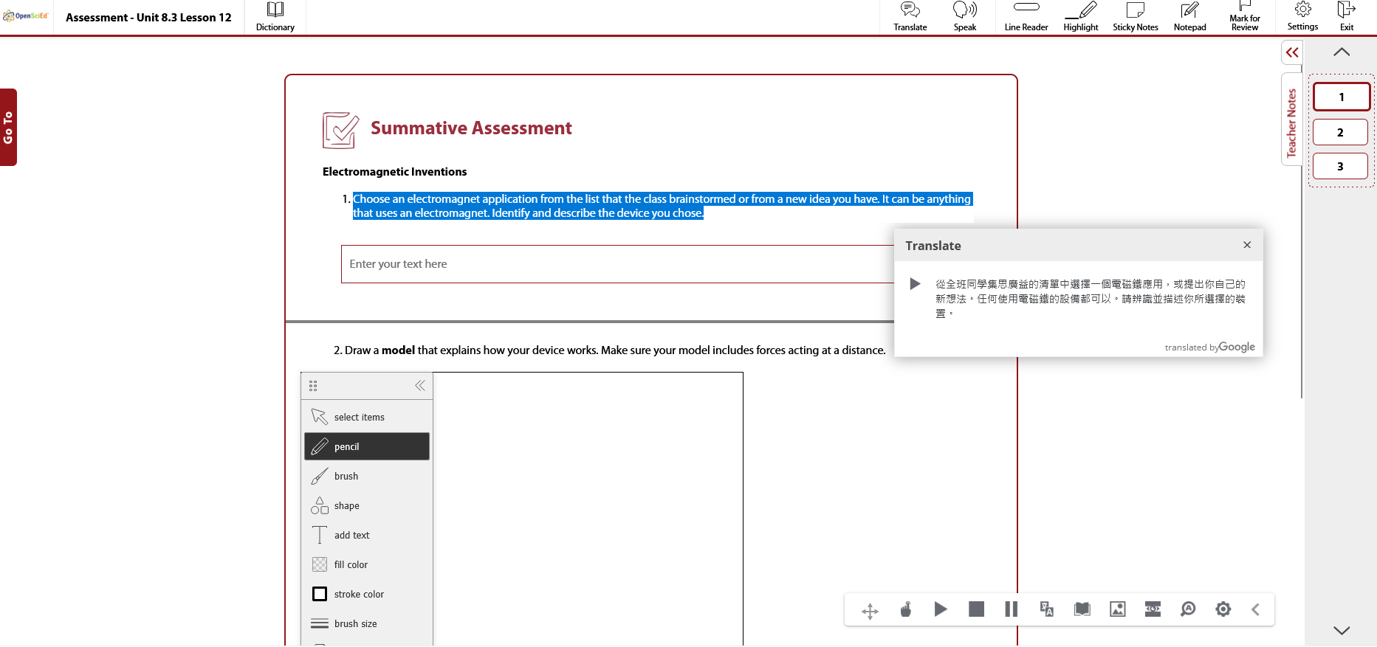Open the stroke color picker
This screenshot has width=1377, height=647.
click(x=367, y=594)
